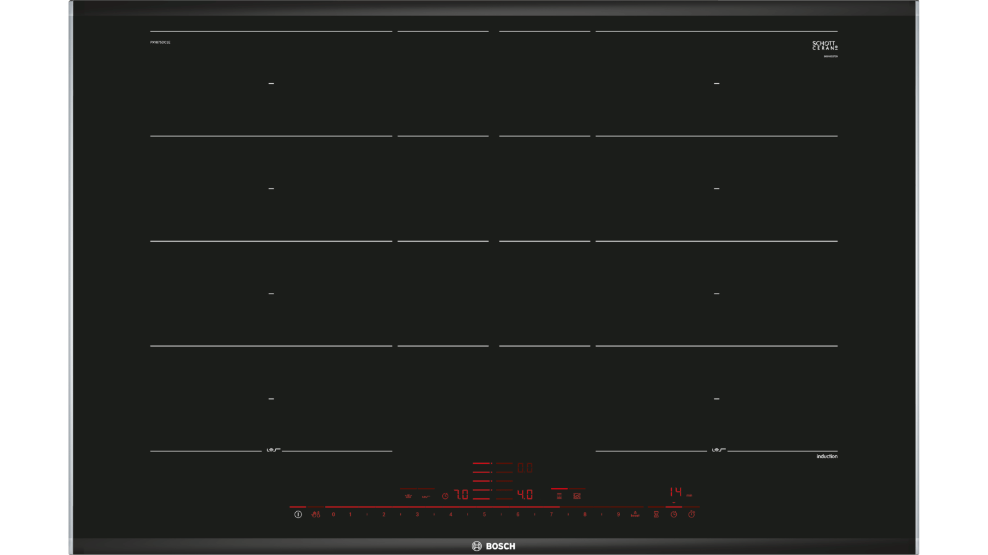The width and height of the screenshot is (988, 555).
Task: Tap the cooking time clock icon
Action: click(674, 514)
